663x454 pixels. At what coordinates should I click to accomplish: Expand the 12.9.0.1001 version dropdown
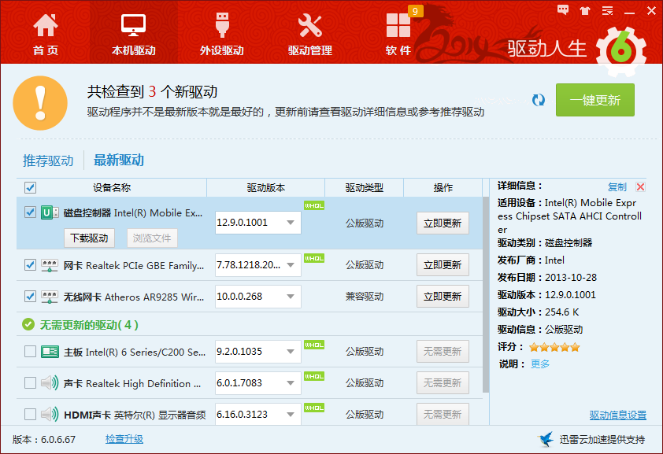pyautogui.click(x=291, y=223)
